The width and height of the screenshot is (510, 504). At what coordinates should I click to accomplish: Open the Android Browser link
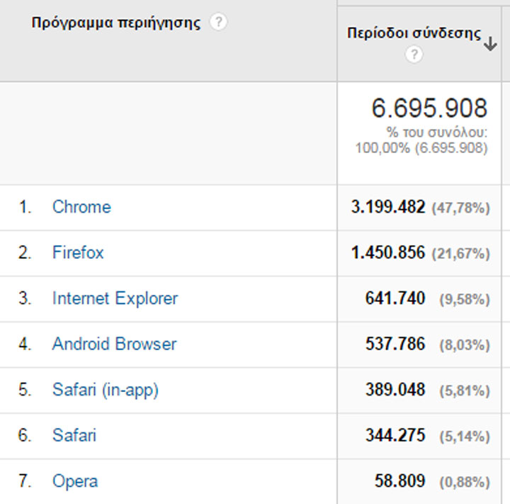tap(114, 344)
